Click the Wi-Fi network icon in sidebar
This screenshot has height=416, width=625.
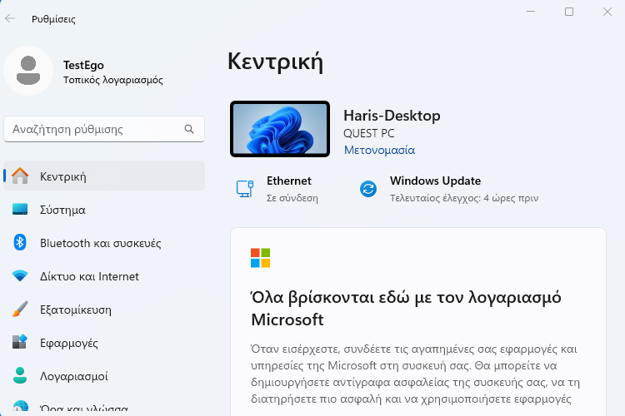point(20,275)
